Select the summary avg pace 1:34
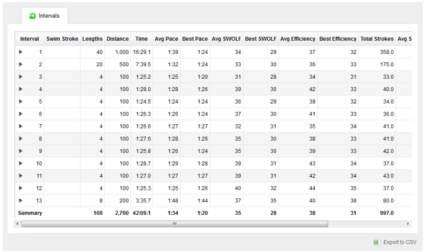Viewport: 426px width, 252px height. 173,213
